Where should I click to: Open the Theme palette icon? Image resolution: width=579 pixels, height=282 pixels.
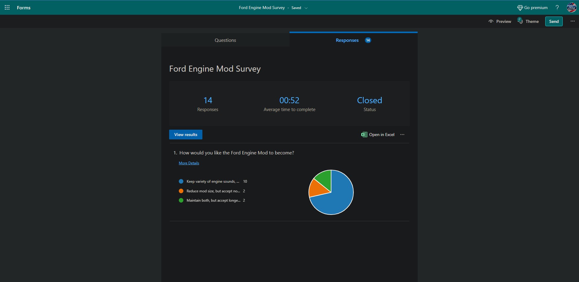(520, 21)
